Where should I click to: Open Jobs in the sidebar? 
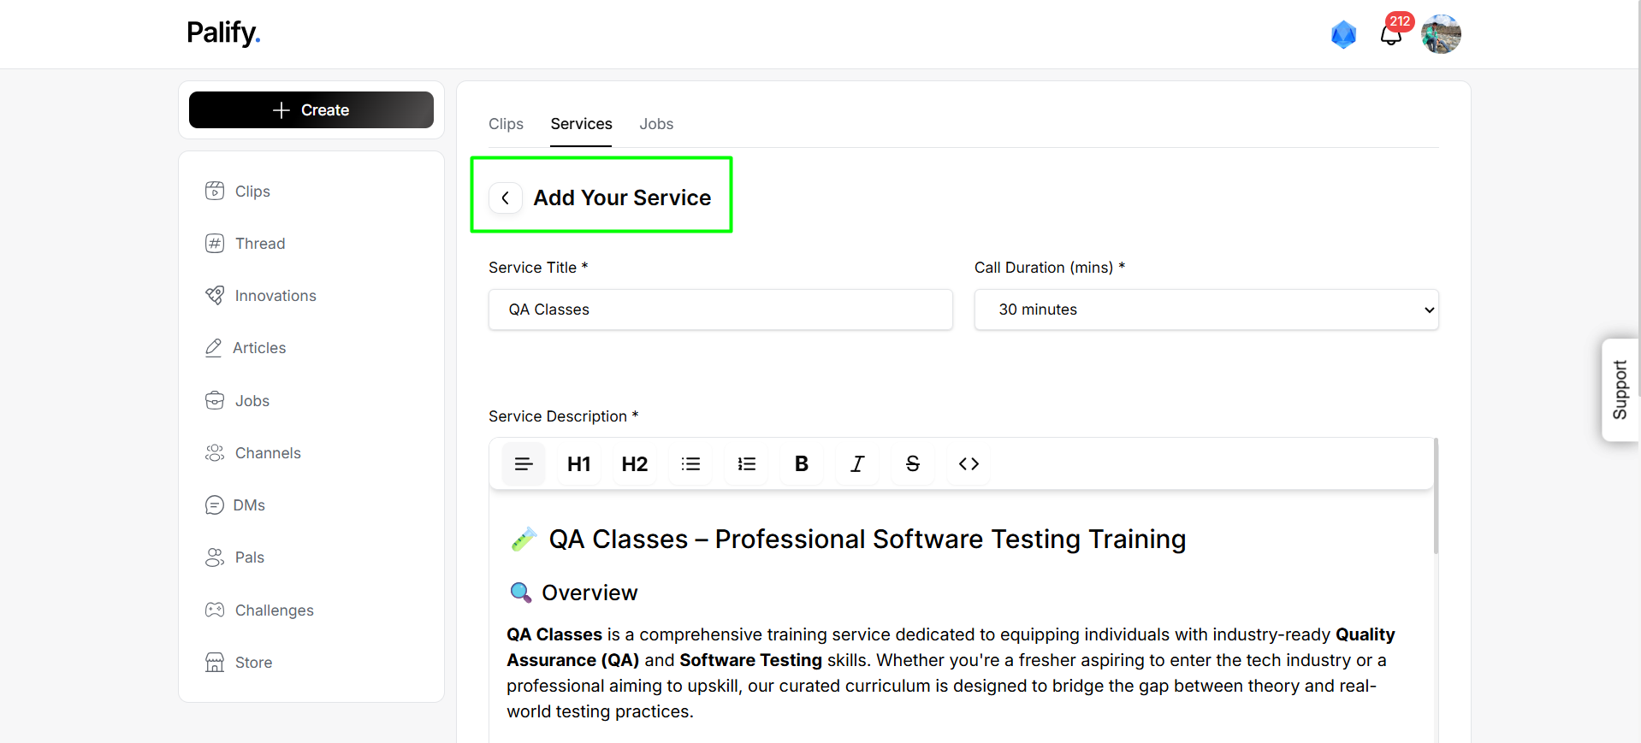pyautogui.click(x=238, y=401)
